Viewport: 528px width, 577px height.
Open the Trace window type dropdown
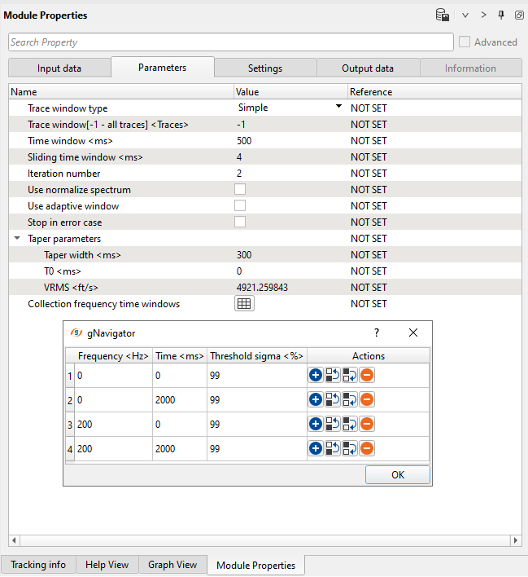pos(338,108)
